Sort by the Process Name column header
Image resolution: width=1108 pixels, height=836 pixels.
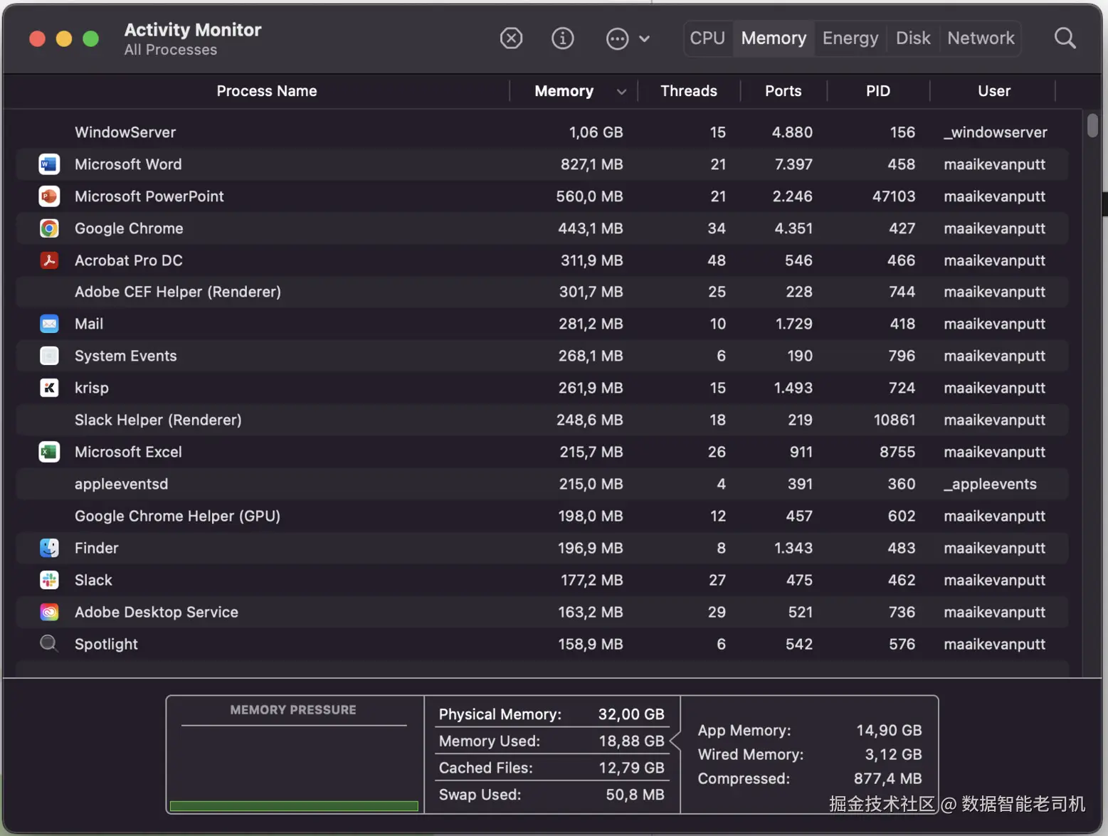pyautogui.click(x=267, y=91)
